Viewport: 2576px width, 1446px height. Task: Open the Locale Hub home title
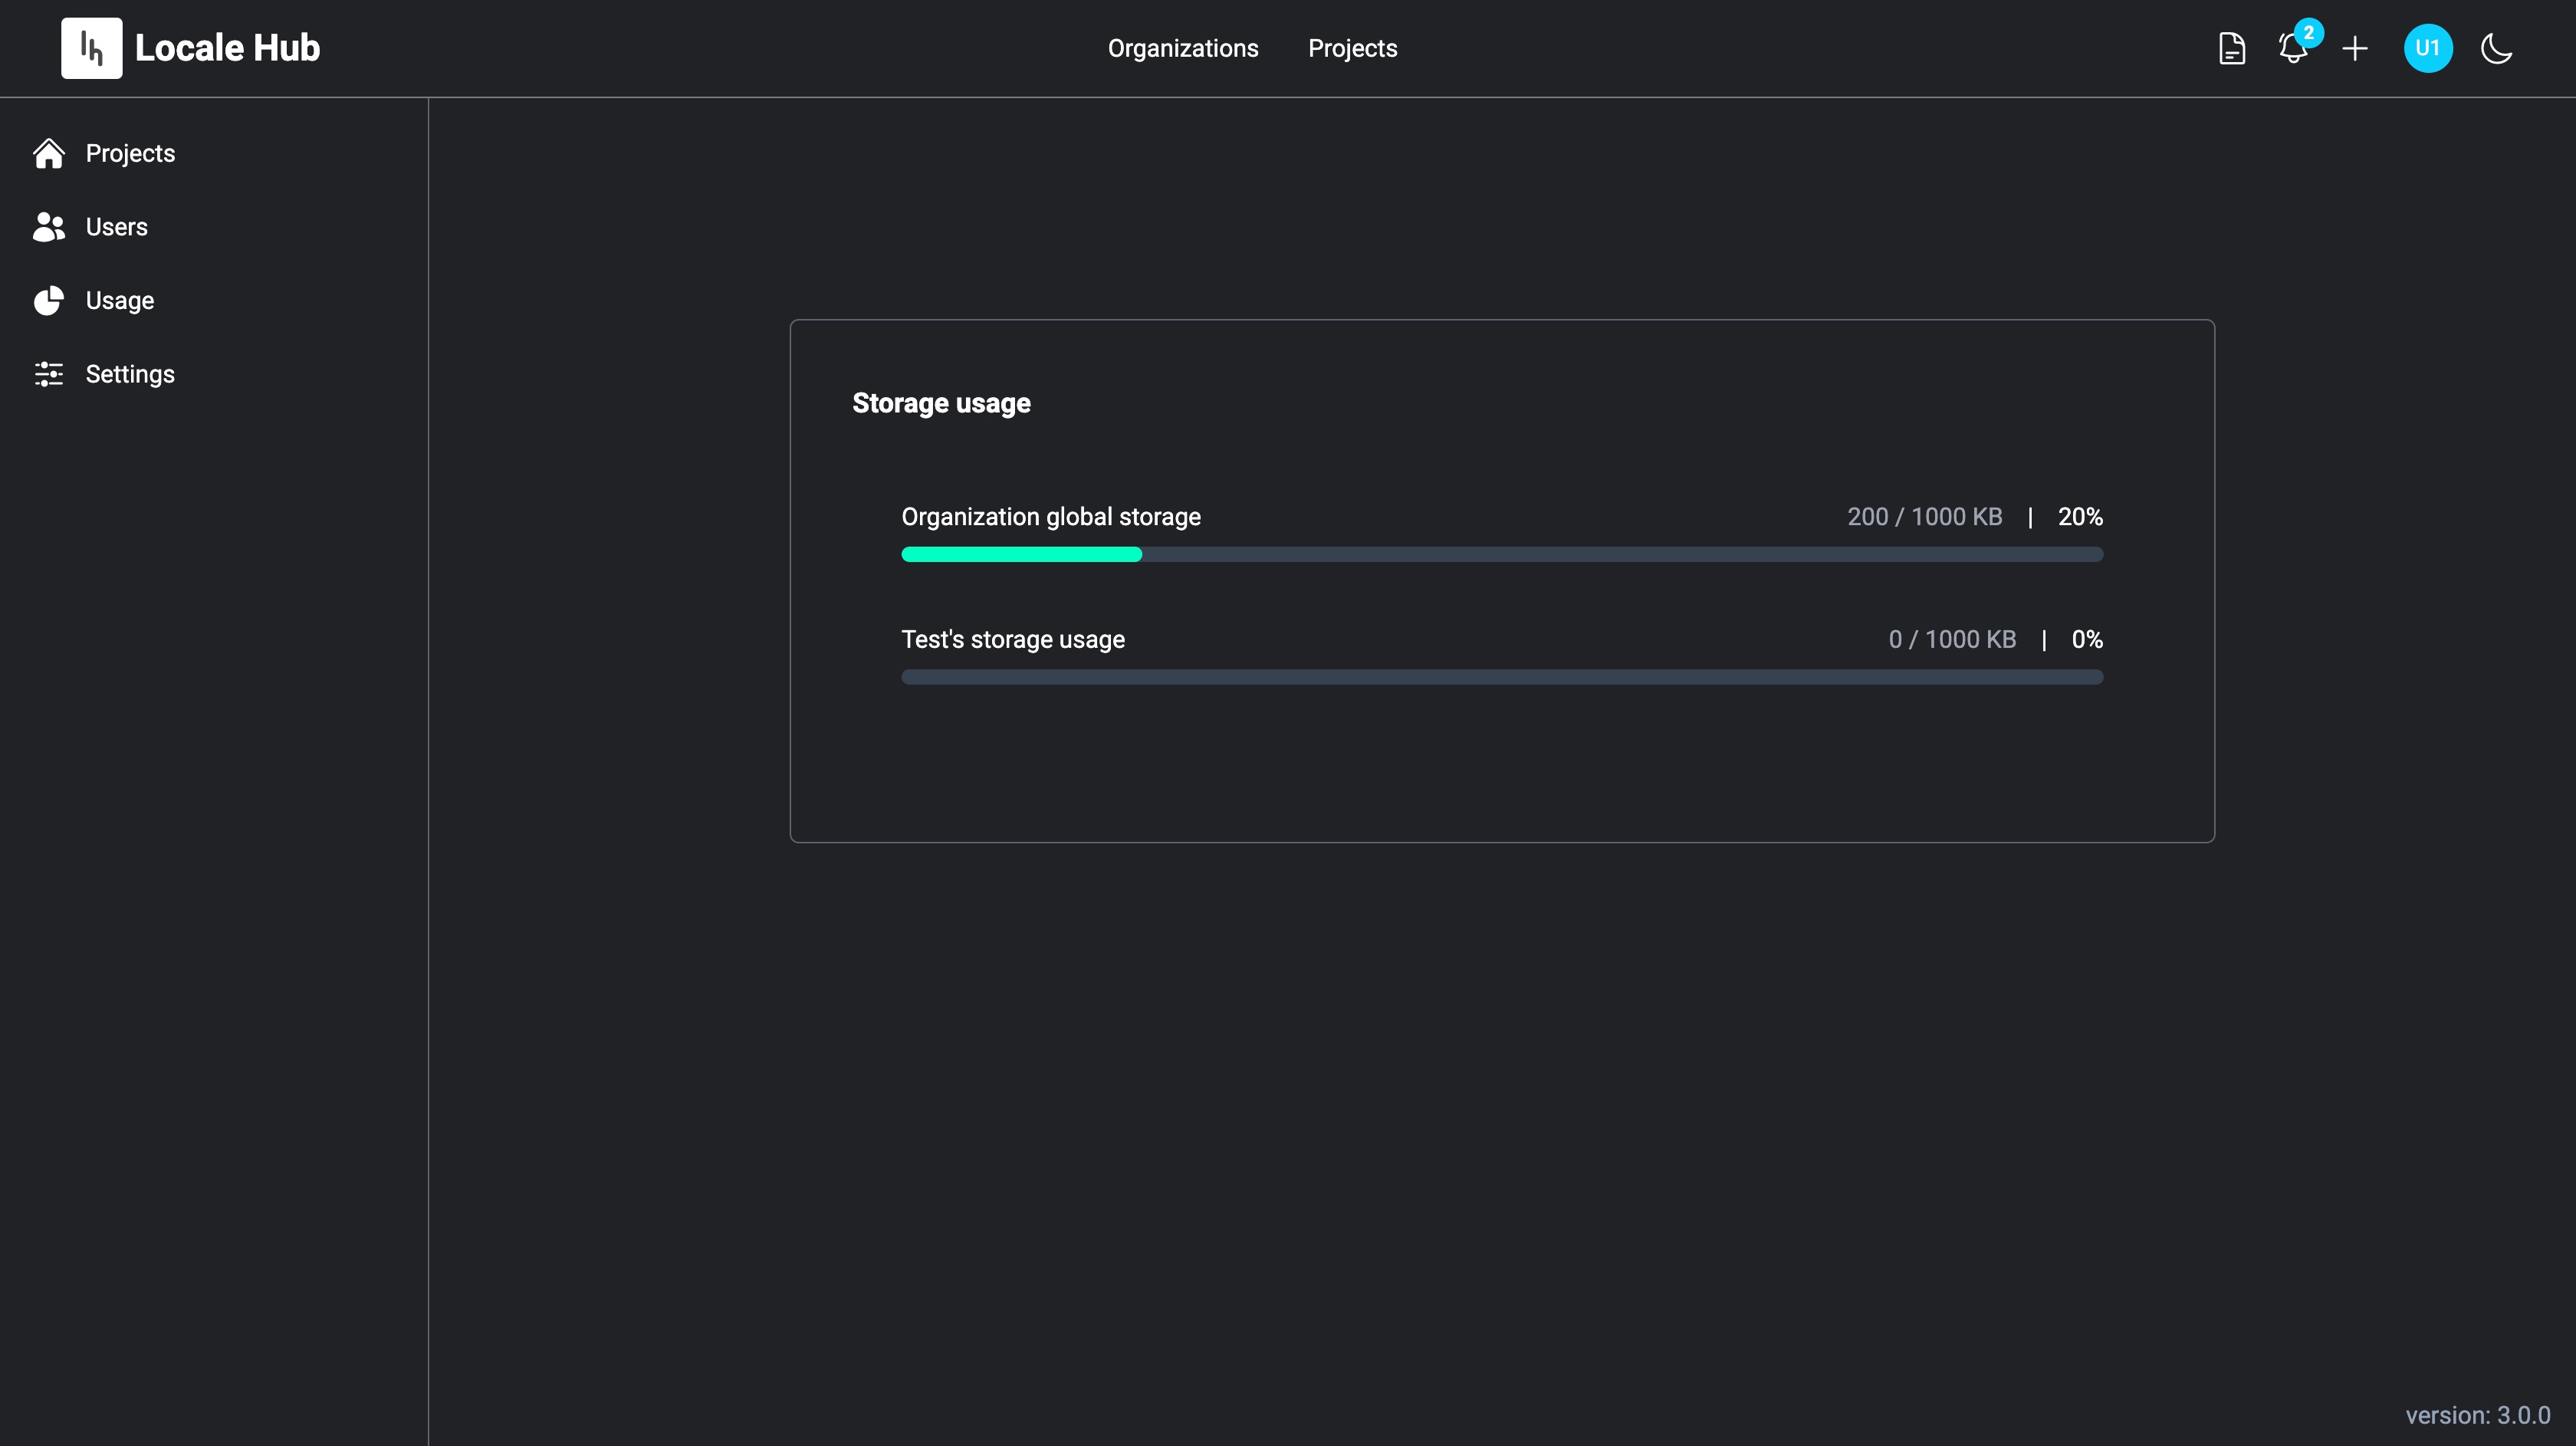(x=227, y=48)
